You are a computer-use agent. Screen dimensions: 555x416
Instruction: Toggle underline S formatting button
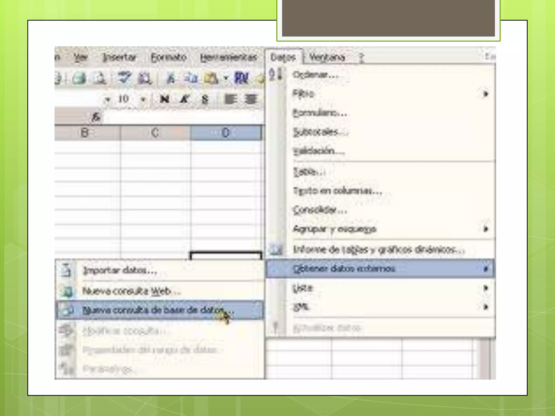(205, 99)
